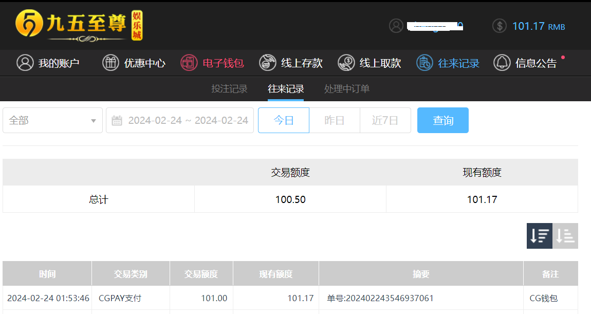The height and width of the screenshot is (314, 591).
Task: Click the 往来记录 clipboard icon
Action: click(x=424, y=63)
